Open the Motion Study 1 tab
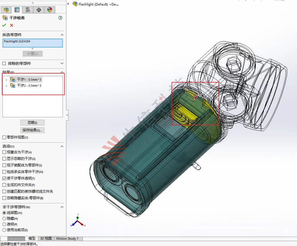297x246 pixels. tap(67, 239)
